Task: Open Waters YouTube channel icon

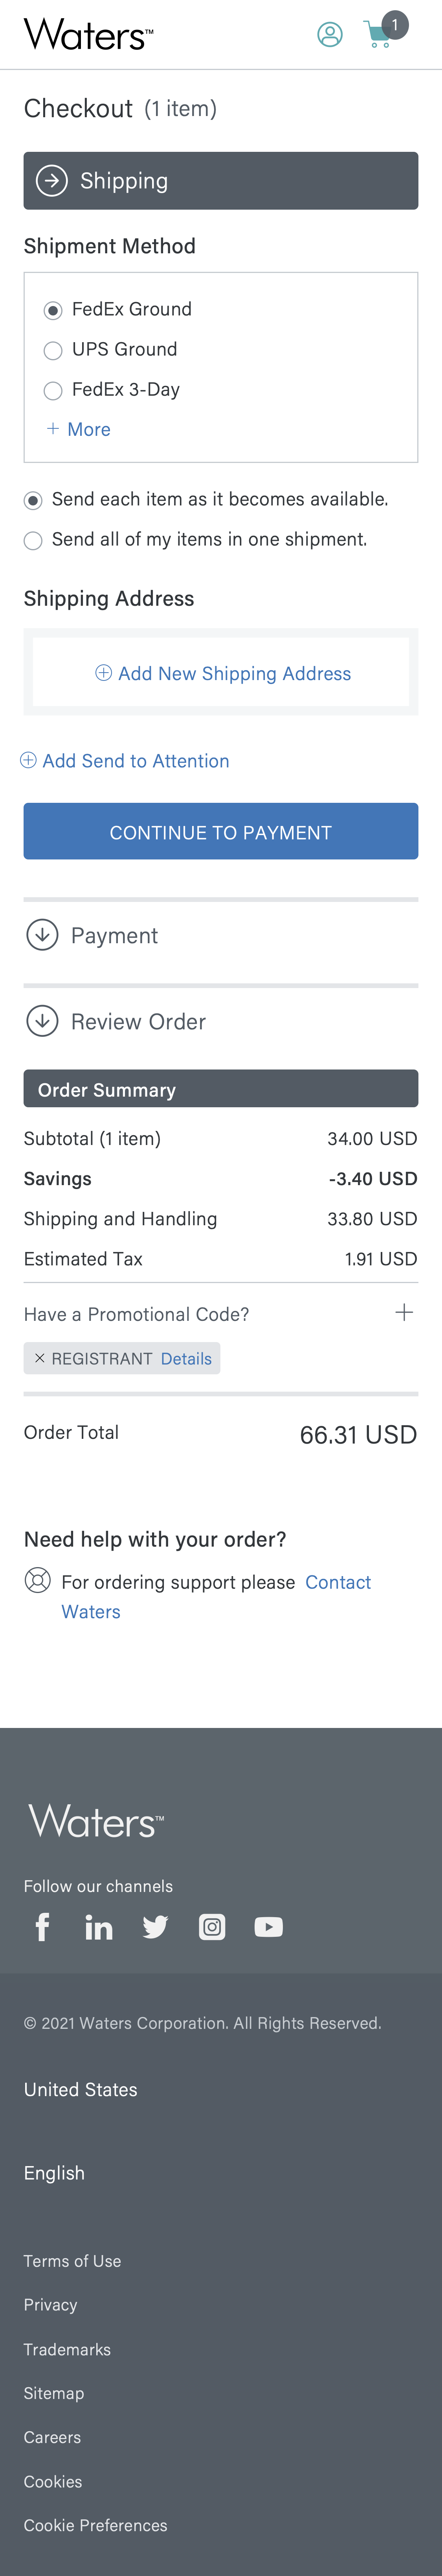Action: click(x=268, y=1926)
